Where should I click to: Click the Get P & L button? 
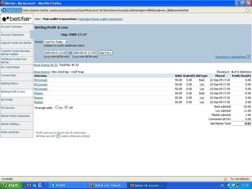106,53
